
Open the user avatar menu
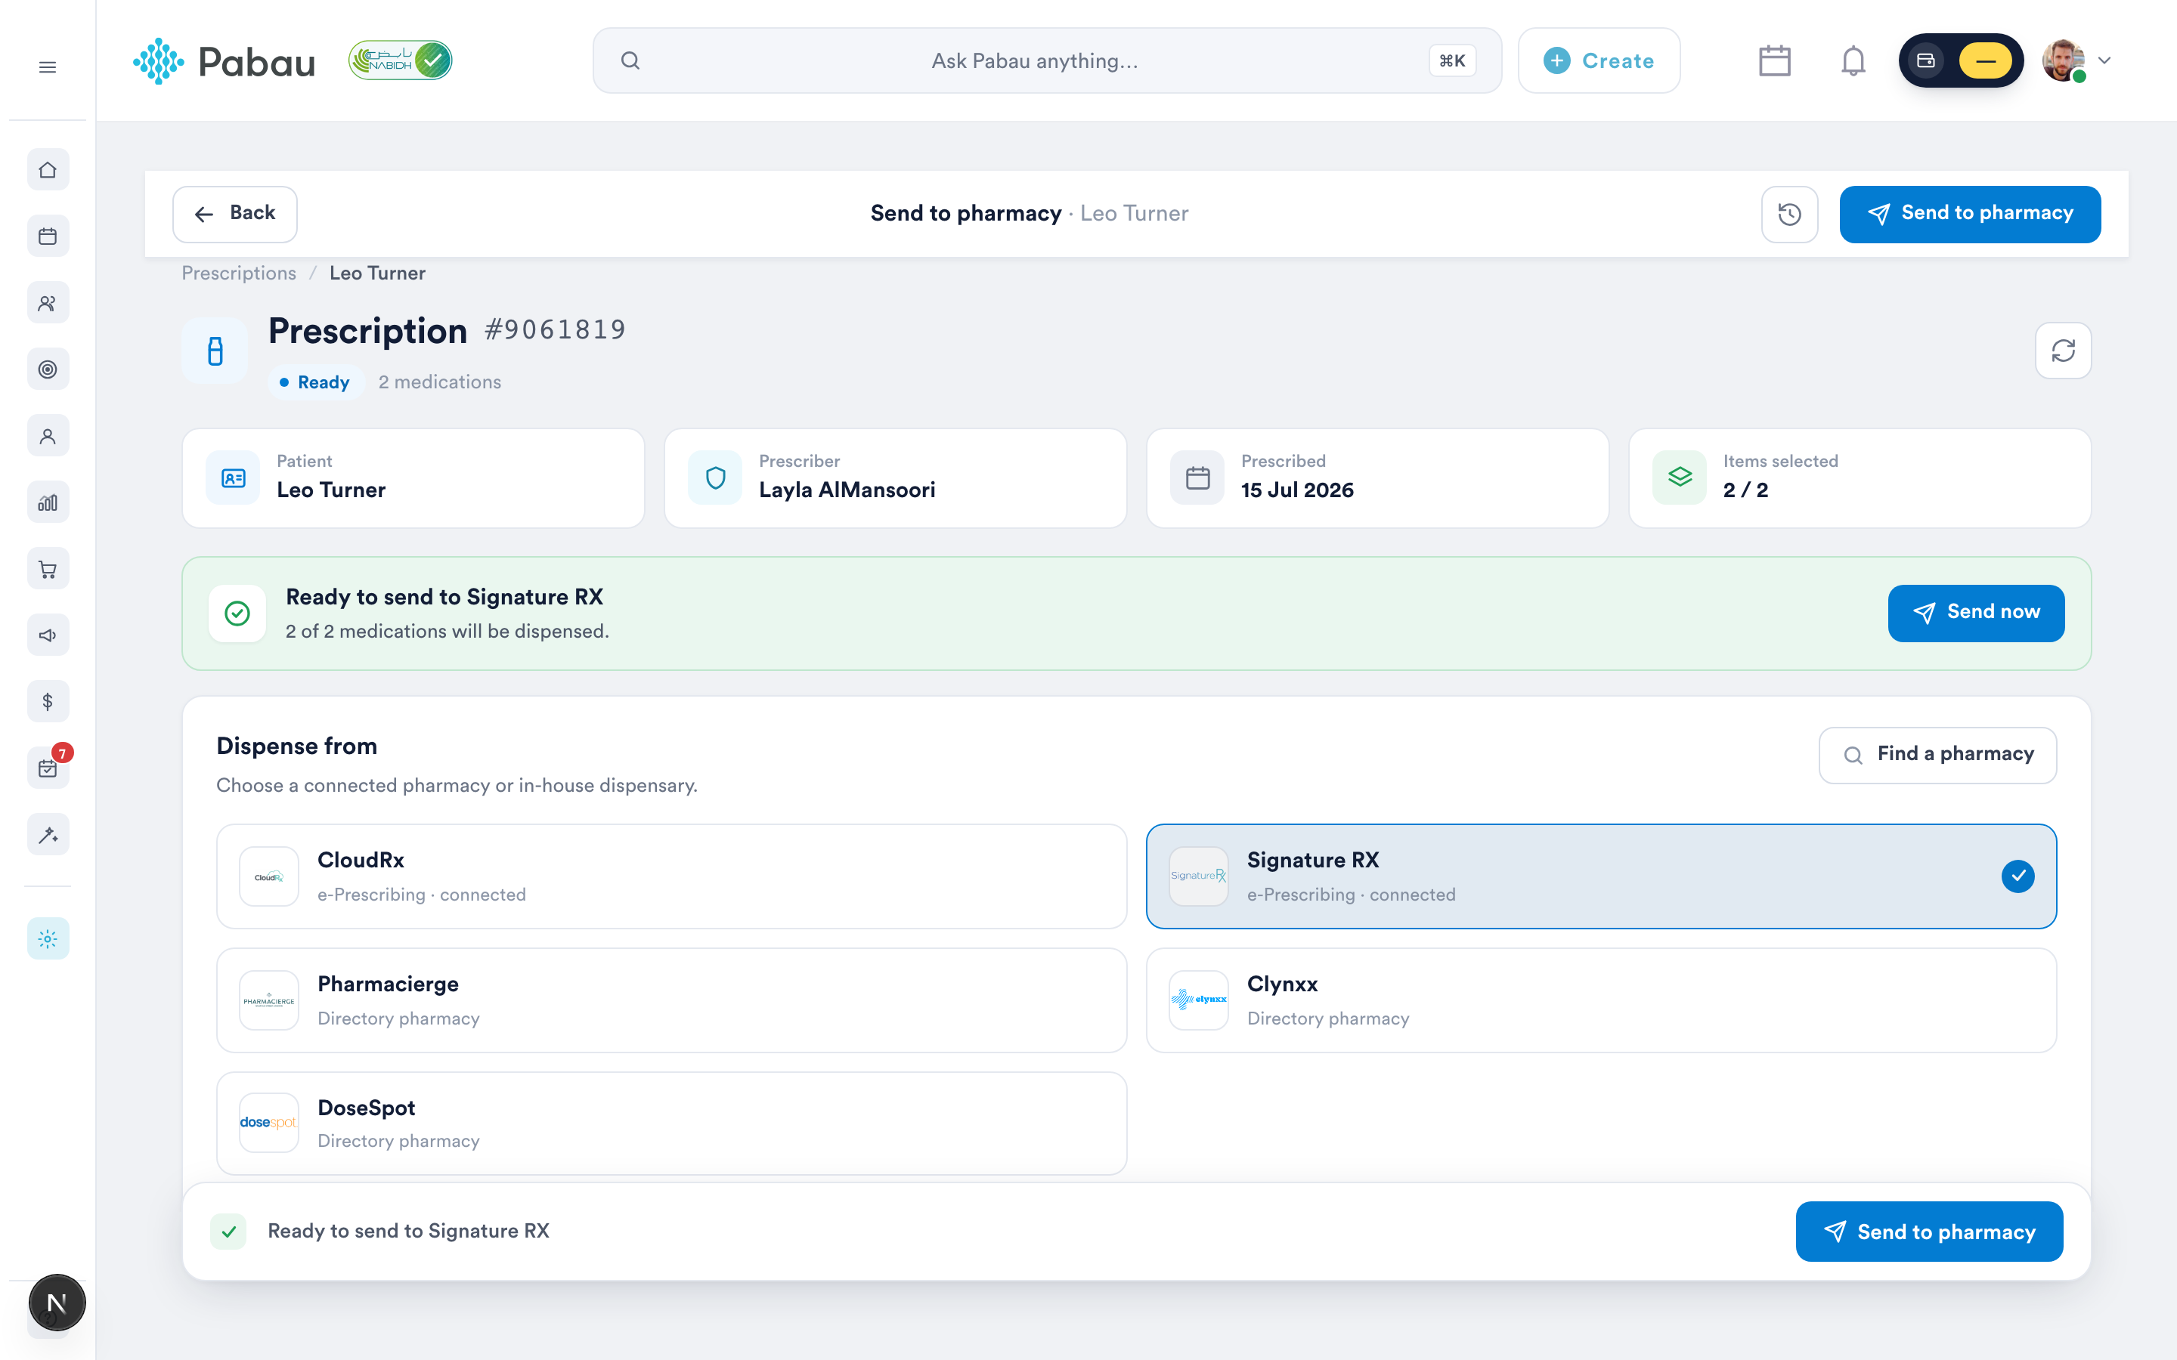2064,61
